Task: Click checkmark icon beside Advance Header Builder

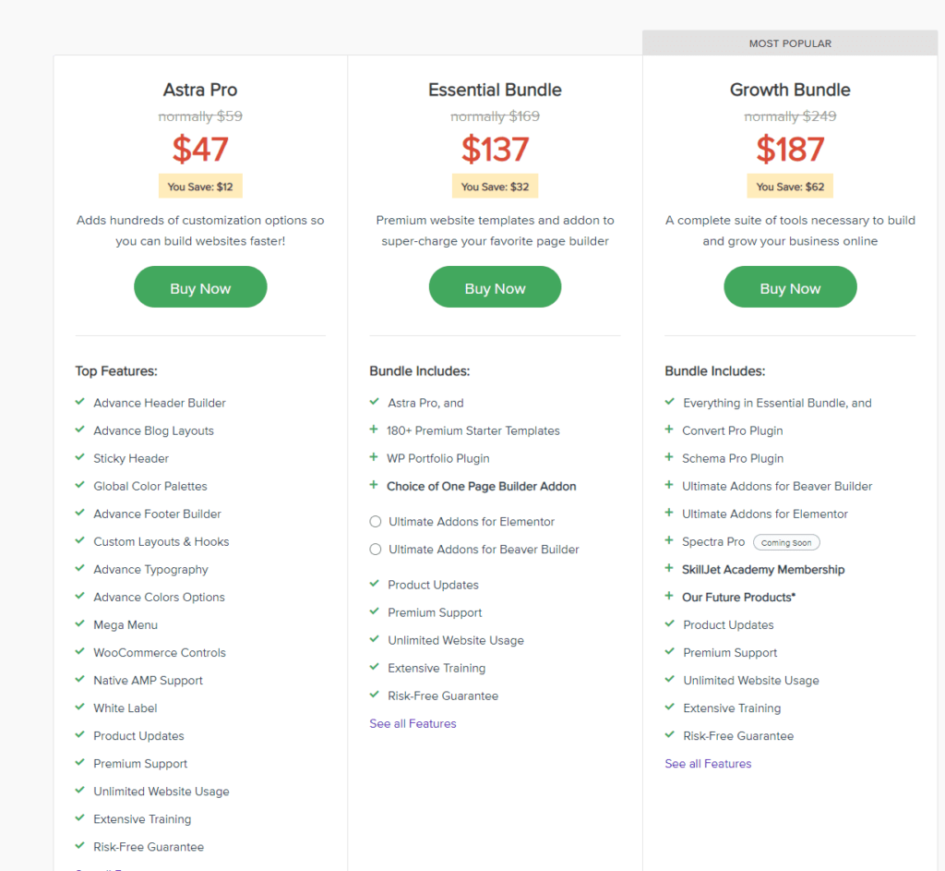Action: point(79,402)
